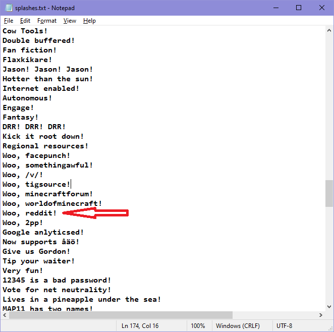The width and height of the screenshot is (334, 332).
Task: Open the Help menu
Action: [x=89, y=21]
